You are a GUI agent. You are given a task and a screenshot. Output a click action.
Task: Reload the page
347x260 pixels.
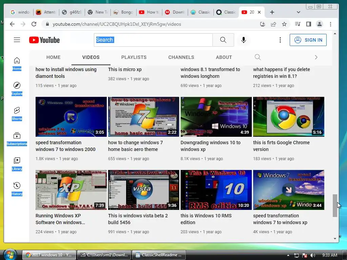point(34,24)
